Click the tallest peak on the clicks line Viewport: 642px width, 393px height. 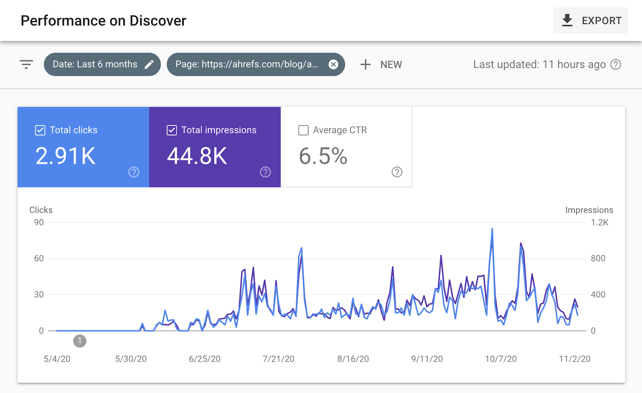[493, 229]
